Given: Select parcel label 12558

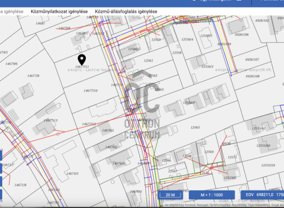Looking at the screenshot, I should [x=177, y=53].
